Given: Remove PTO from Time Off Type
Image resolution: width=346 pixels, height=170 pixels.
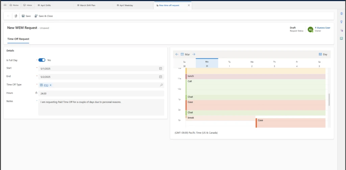Looking at the screenshot, I should [50, 85].
